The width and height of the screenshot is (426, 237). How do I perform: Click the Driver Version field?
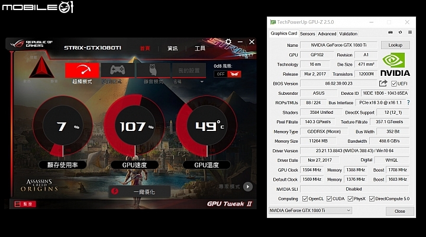click(355, 150)
